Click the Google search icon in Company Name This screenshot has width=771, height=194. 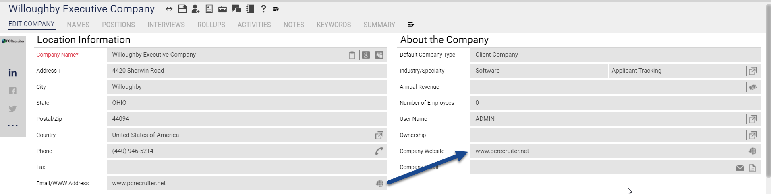[x=366, y=55]
